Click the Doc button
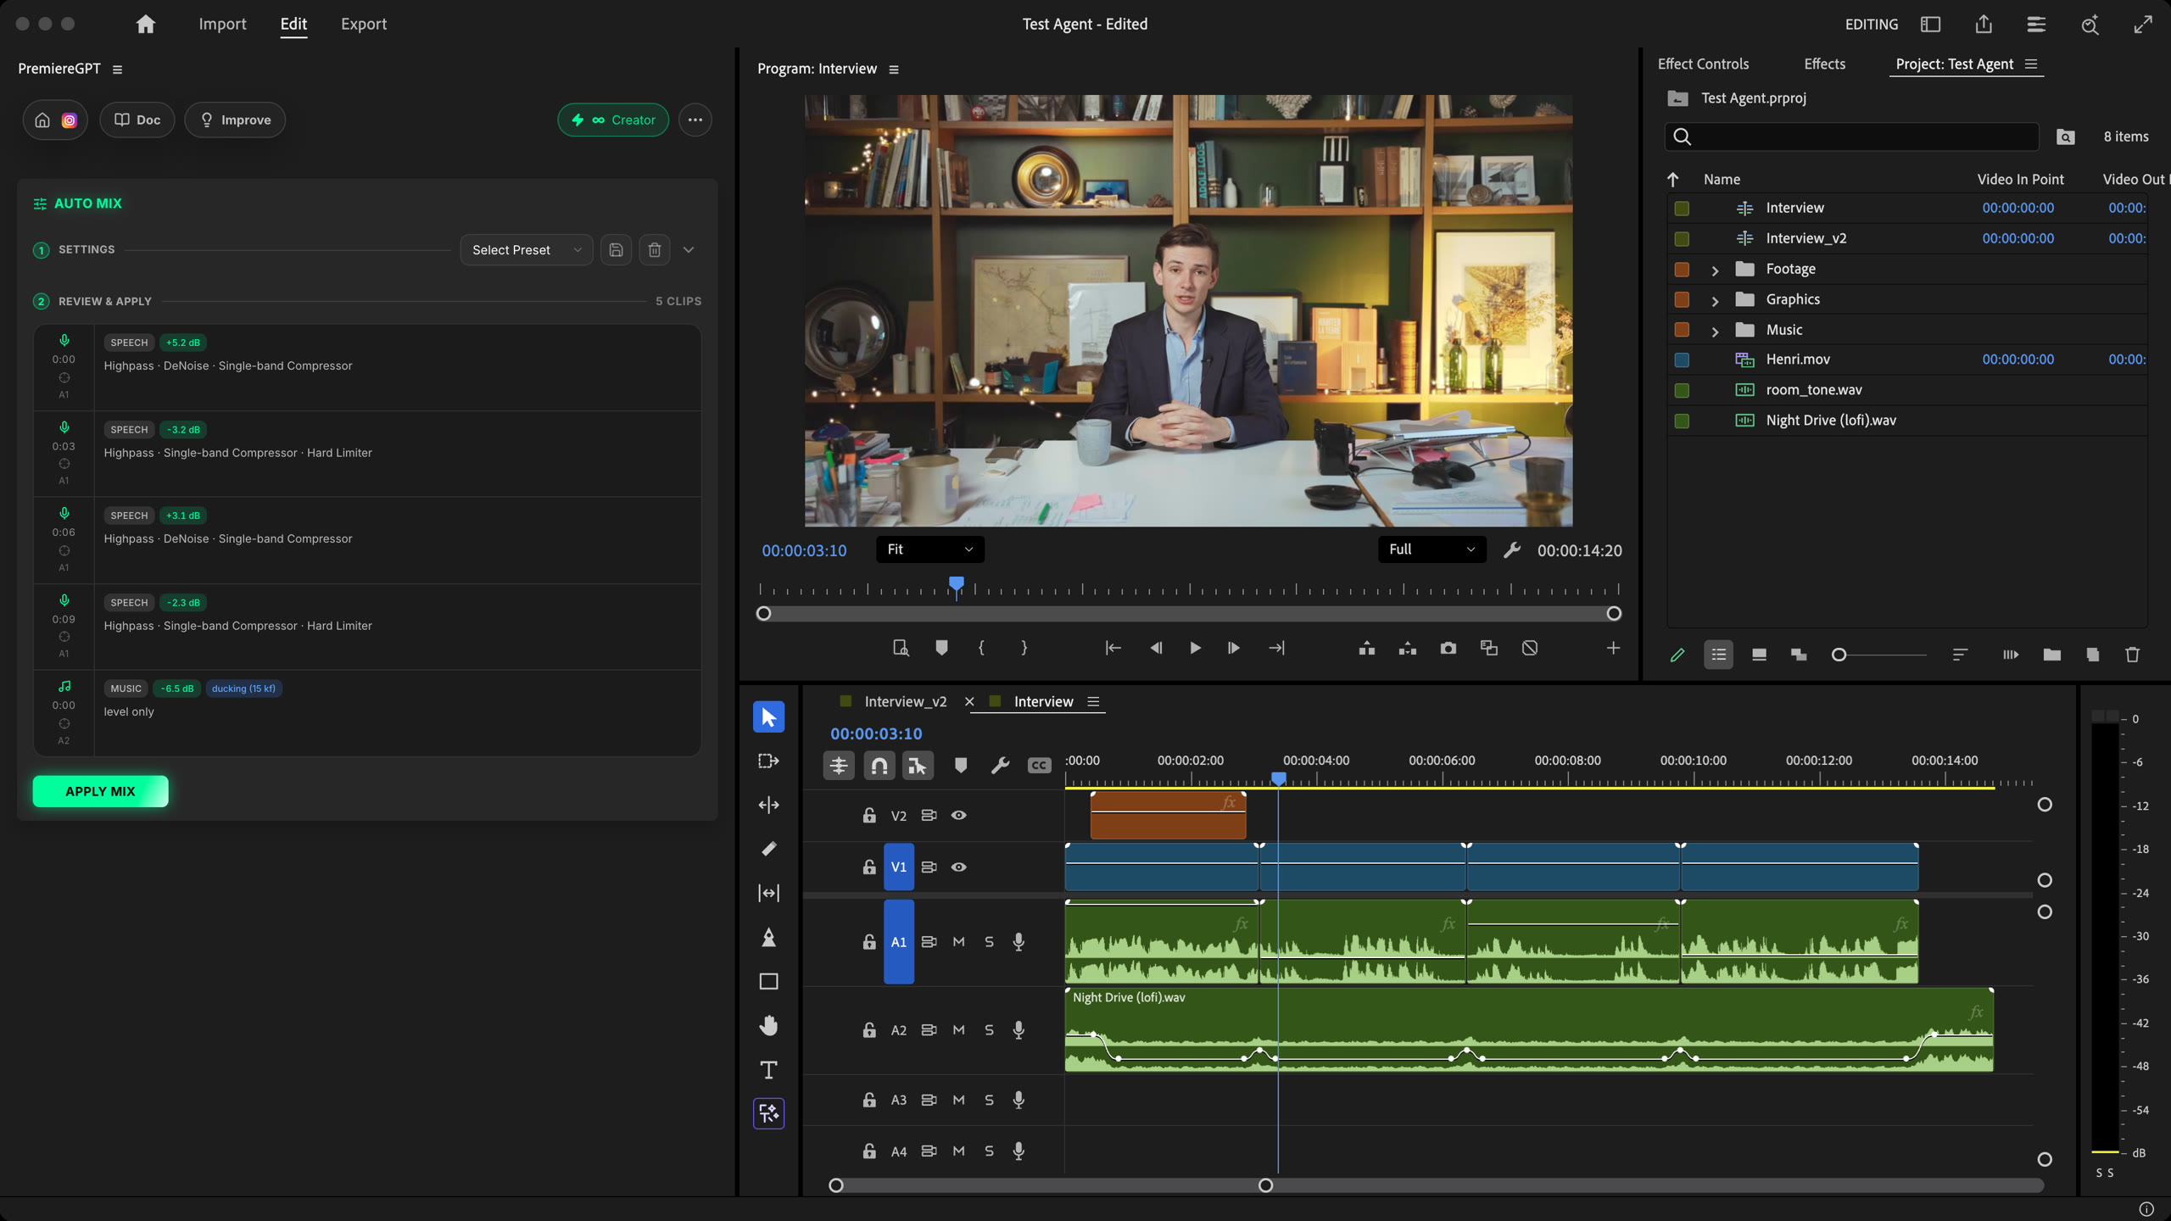 click(x=137, y=120)
